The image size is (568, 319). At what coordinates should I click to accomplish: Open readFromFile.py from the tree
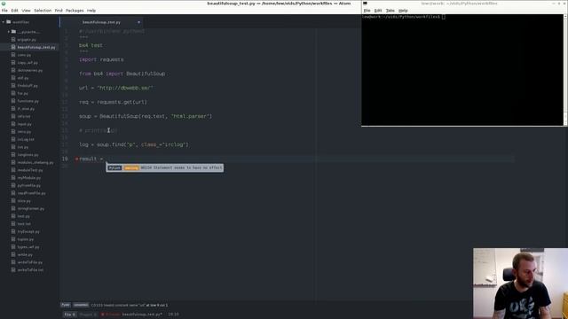[x=32, y=193]
